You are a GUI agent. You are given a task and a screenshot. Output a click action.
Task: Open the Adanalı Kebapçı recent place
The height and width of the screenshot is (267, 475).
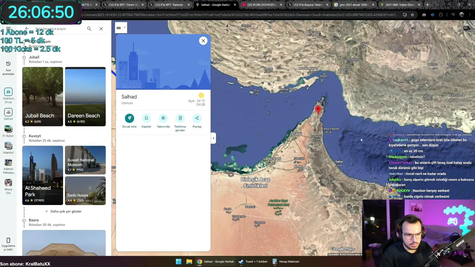pyautogui.click(x=8, y=166)
